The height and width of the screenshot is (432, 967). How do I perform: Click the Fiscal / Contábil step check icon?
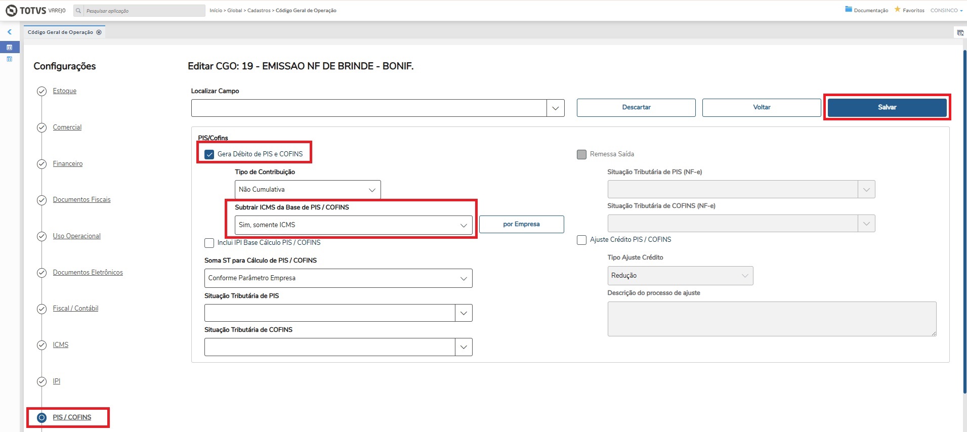[x=42, y=309]
